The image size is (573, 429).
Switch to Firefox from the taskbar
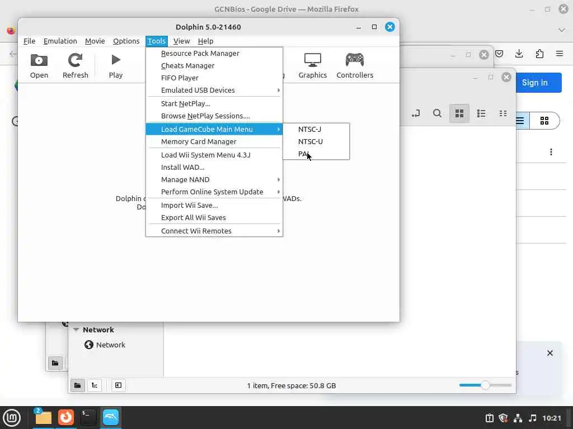66,418
